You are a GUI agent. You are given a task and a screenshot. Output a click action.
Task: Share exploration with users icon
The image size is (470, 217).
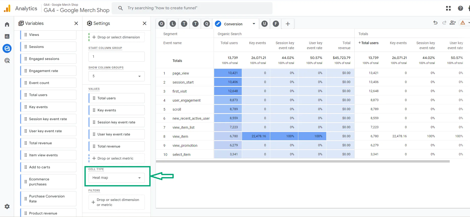pyautogui.click(x=453, y=23)
